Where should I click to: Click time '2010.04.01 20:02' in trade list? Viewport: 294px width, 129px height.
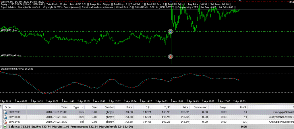tap(57, 112)
